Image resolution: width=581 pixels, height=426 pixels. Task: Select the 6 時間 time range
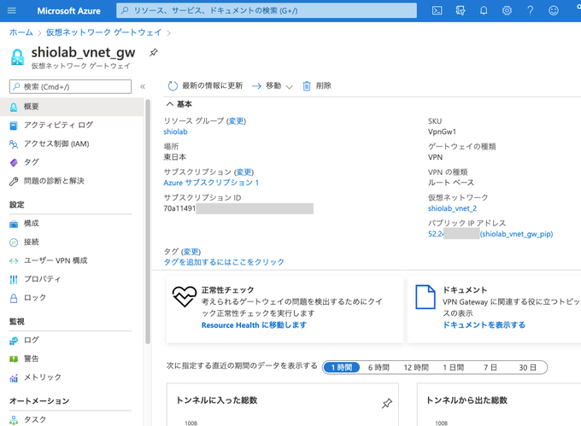pos(379,368)
